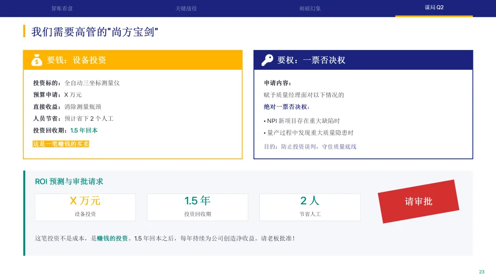Viewport: 496px width, 279px height.
Task: Select the 2 人 节省人工 card
Action: click(310, 207)
